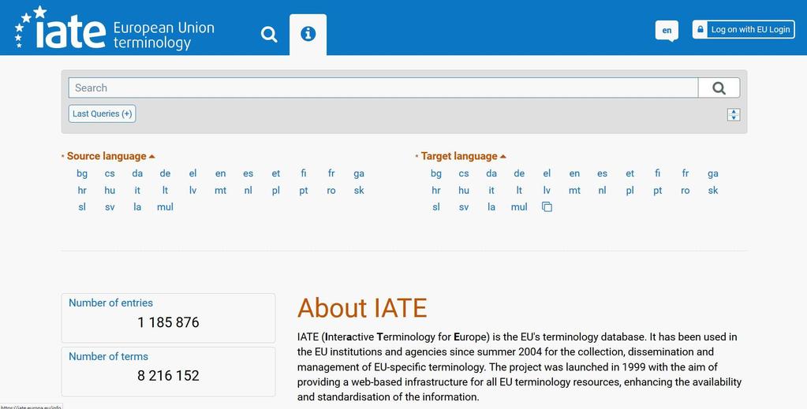
Task: Pick target language et
Action: point(630,173)
